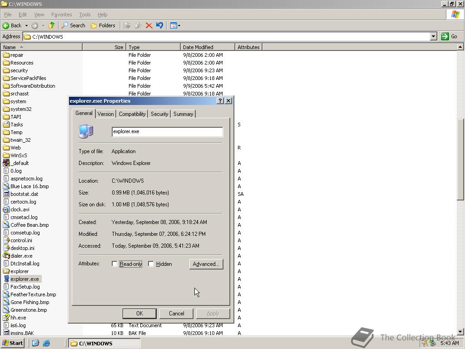Select the _default file icon
Image resolution: width=465 pixels, height=349 pixels.
tap(6, 163)
